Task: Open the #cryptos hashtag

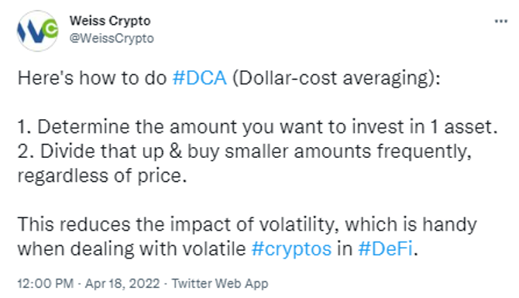Action: click(x=291, y=249)
